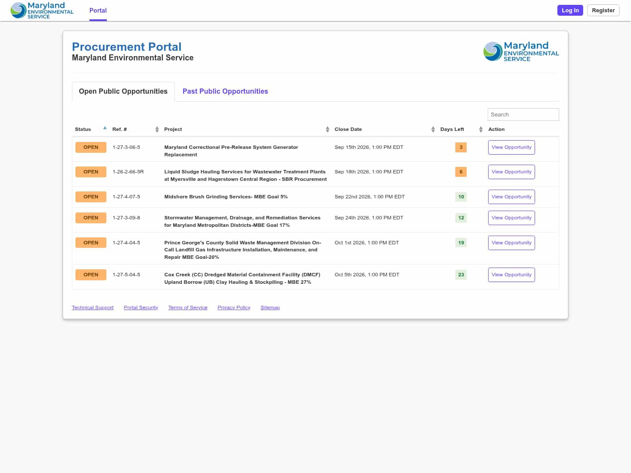Click the Maryland Environmental Service logo in the portal card

[x=521, y=52]
